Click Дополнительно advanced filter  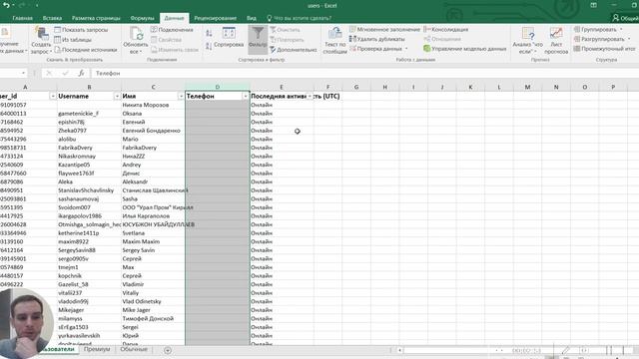[293, 50]
